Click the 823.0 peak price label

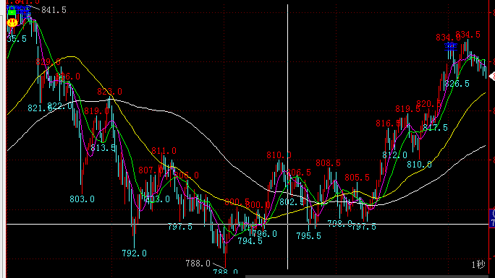[109, 92]
